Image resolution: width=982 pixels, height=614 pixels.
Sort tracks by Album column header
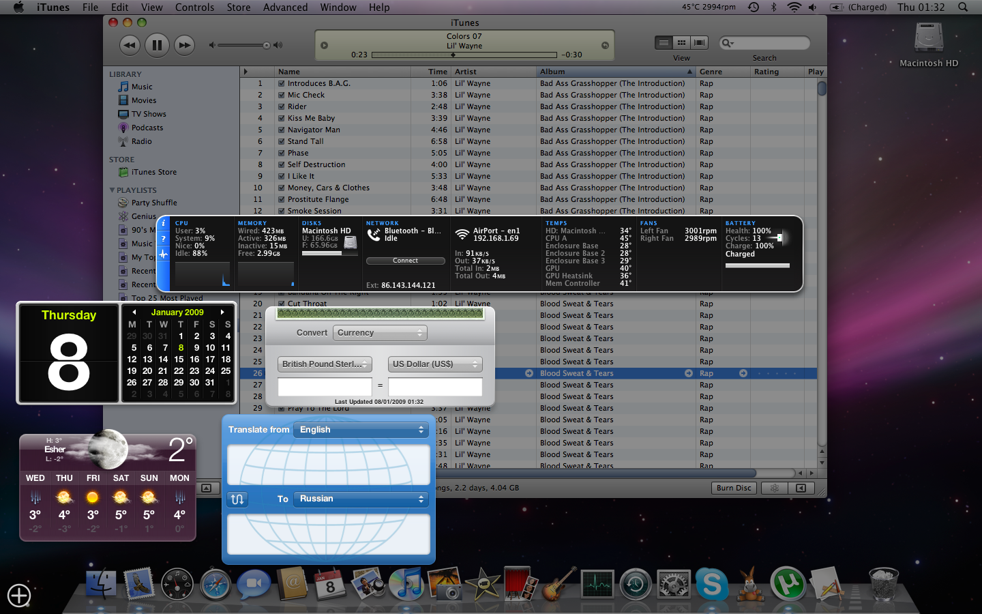tap(615, 72)
